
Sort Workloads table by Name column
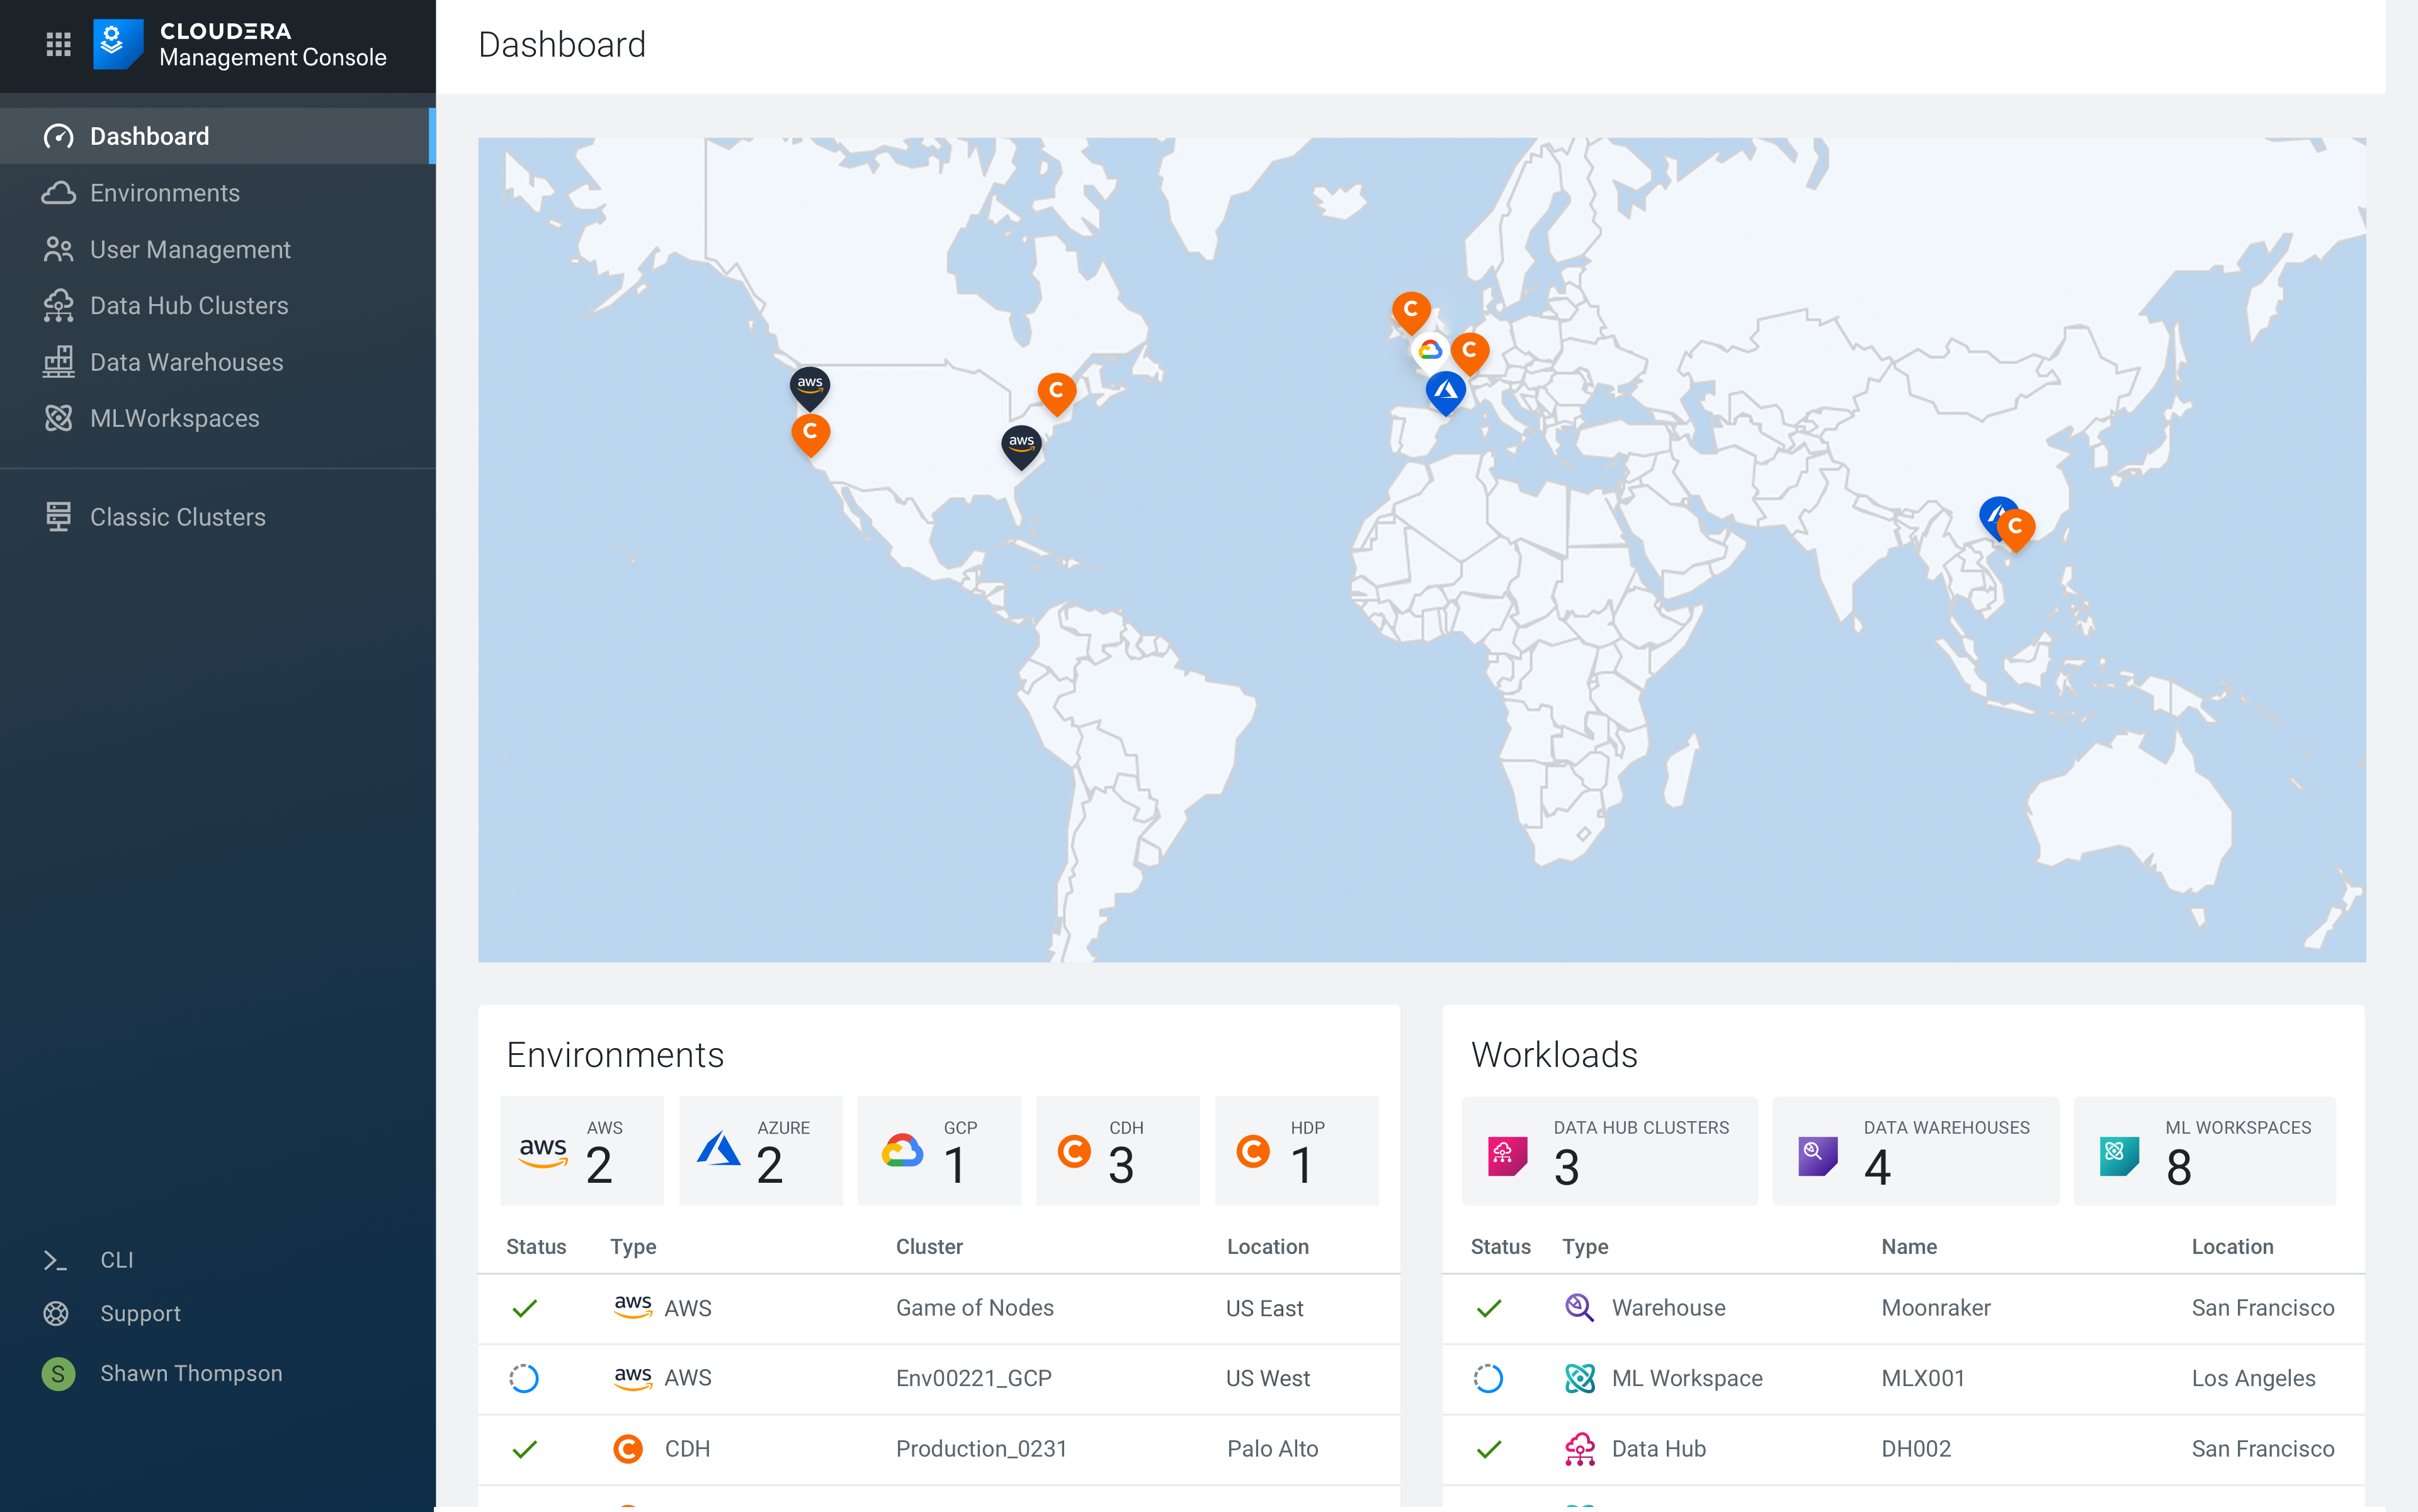pyautogui.click(x=1909, y=1246)
